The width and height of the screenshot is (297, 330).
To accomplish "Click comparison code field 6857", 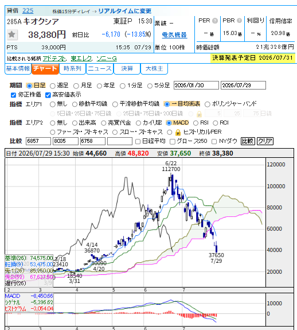I will [x=38, y=141].
